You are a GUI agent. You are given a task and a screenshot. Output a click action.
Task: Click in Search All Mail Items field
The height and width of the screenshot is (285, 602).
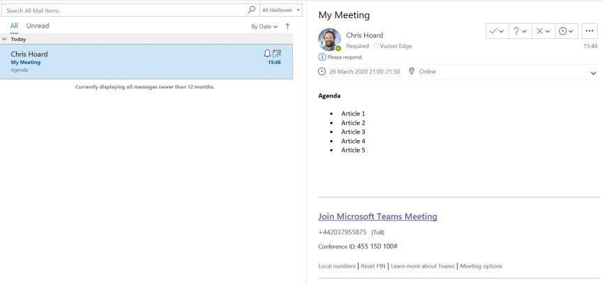pyautogui.click(x=126, y=10)
